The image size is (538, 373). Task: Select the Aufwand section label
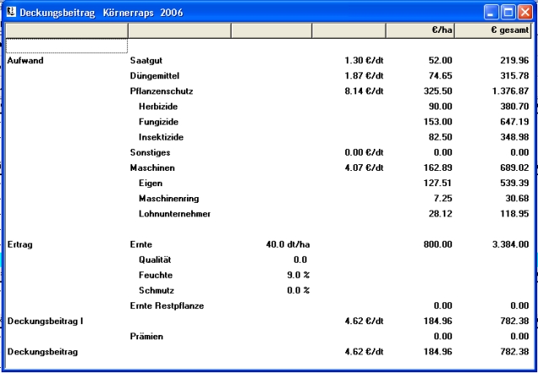(x=24, y=61)
